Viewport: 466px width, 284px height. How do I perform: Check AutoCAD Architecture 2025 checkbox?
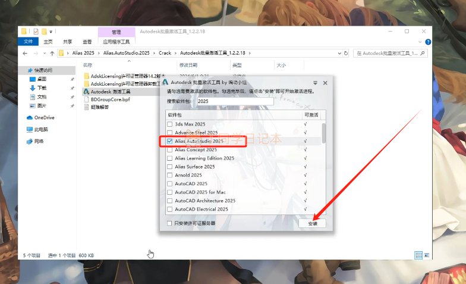(x=170, y=201)
